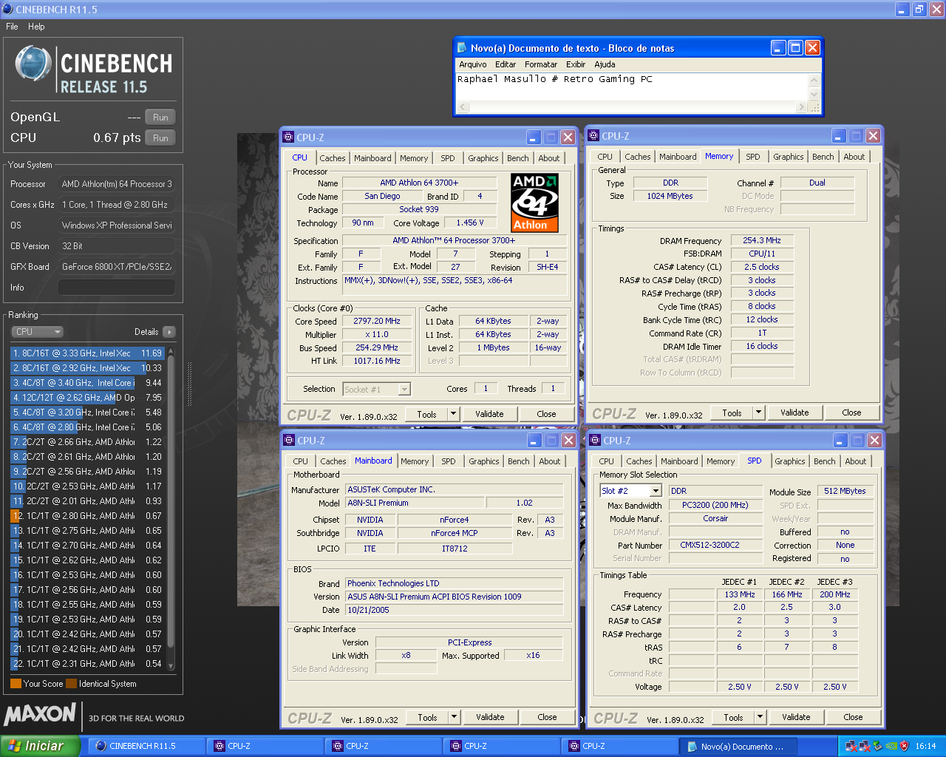
Task: Open Notepad Arquivo menu
Action: pos(473,64)
